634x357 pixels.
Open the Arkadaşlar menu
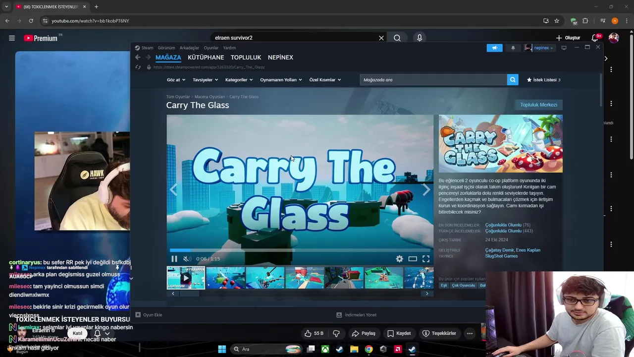189,48
